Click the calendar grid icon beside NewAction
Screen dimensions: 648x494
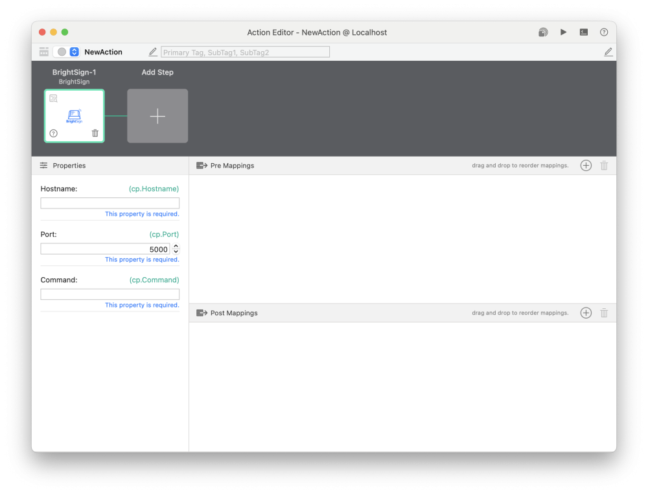pos(44,52)
